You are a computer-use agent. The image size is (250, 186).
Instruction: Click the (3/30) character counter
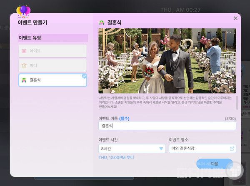230,119
